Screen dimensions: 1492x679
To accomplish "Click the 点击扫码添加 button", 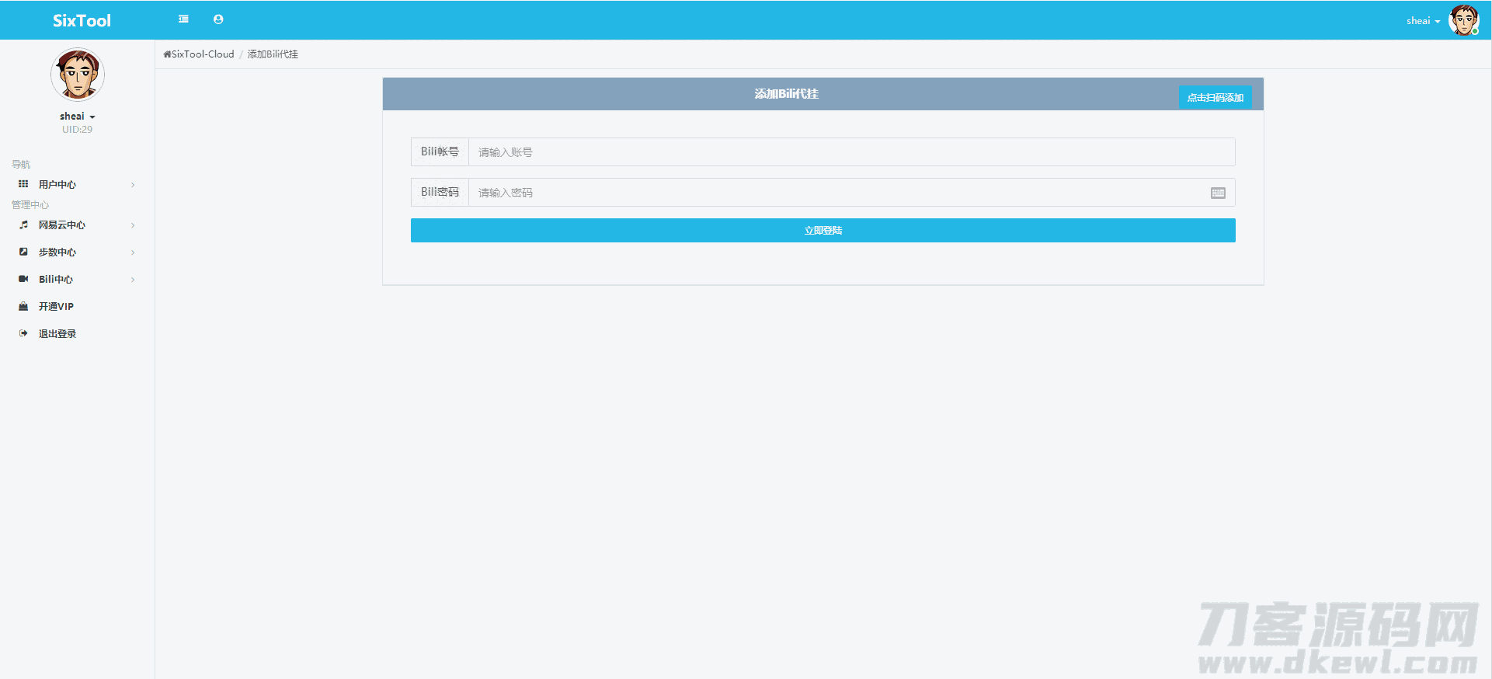I will pos(1215,97).
